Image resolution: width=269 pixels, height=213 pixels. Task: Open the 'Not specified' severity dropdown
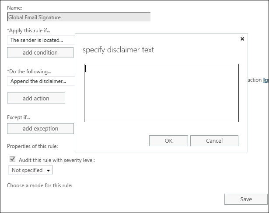(30, 170)
